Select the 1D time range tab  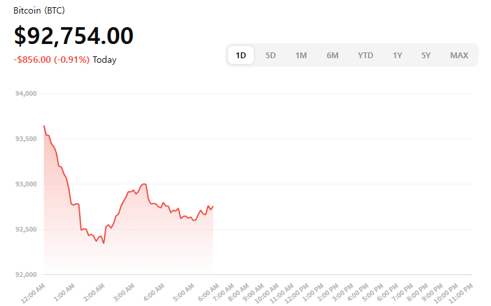coord(241,56)
